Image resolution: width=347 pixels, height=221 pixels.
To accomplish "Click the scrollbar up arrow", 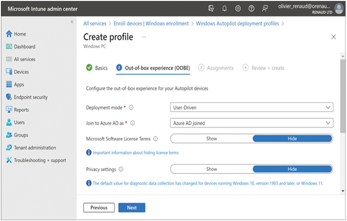I will click(343, 56).
